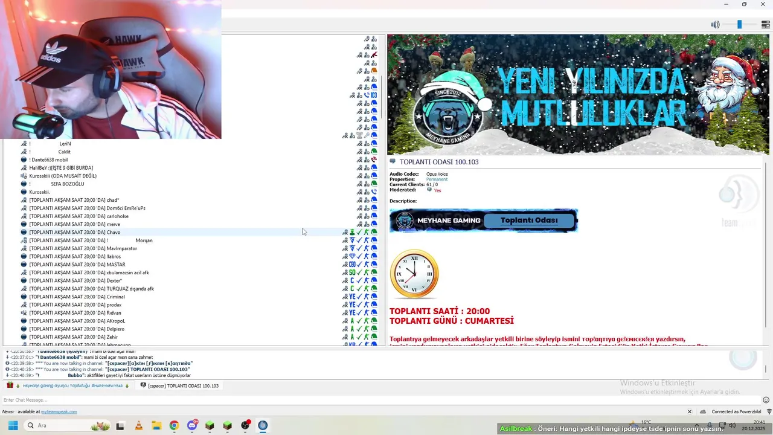Click blue phone badge on Kurosakii. row
This screenshot has height=435, width=773.
coord(374,192)
